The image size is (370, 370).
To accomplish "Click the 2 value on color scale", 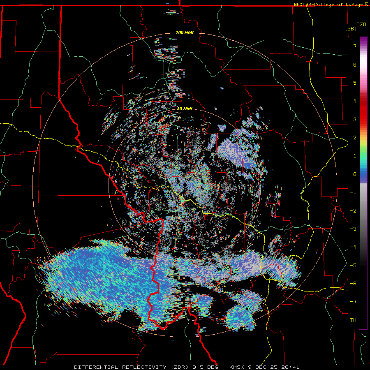I will pos(355,138).
